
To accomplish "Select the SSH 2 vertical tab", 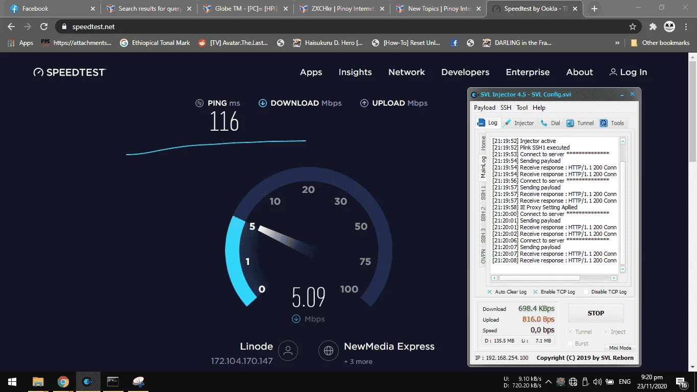I will tap(483, 214).
